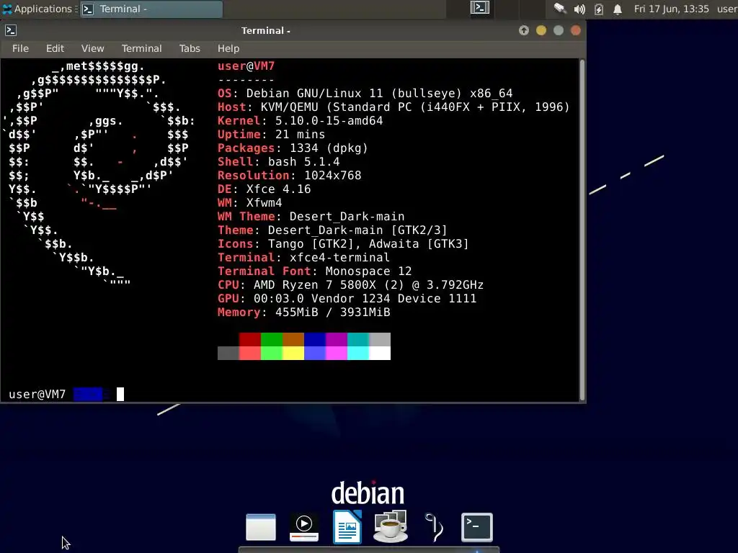Click the user@VM7 header in neofetch output
738x553 pixels.
tap(246, 66)
